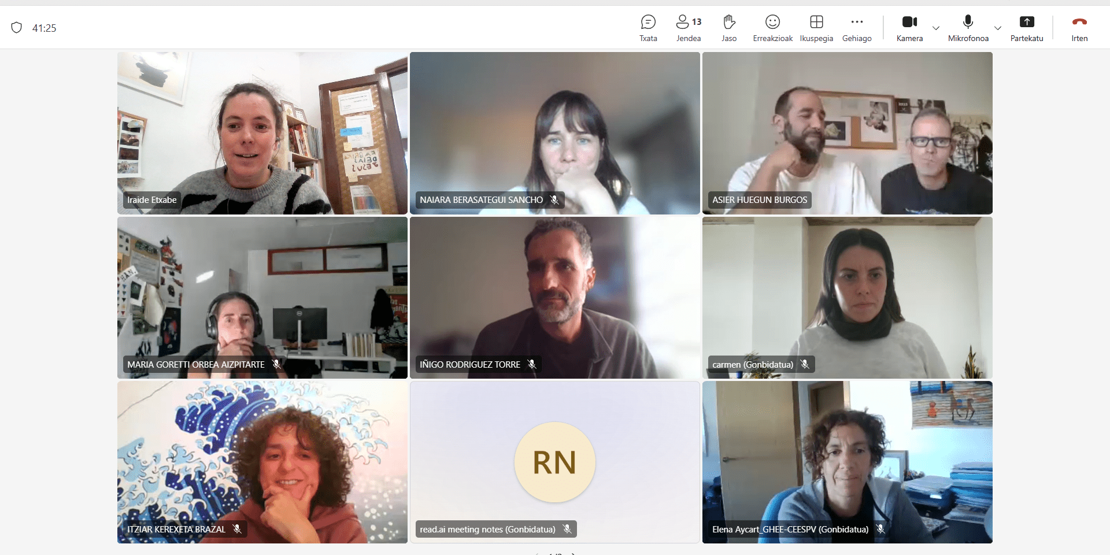Toggle the Kamera camera on or off
The height and width of the screenshot is (555, 1110).
point(909,28)
